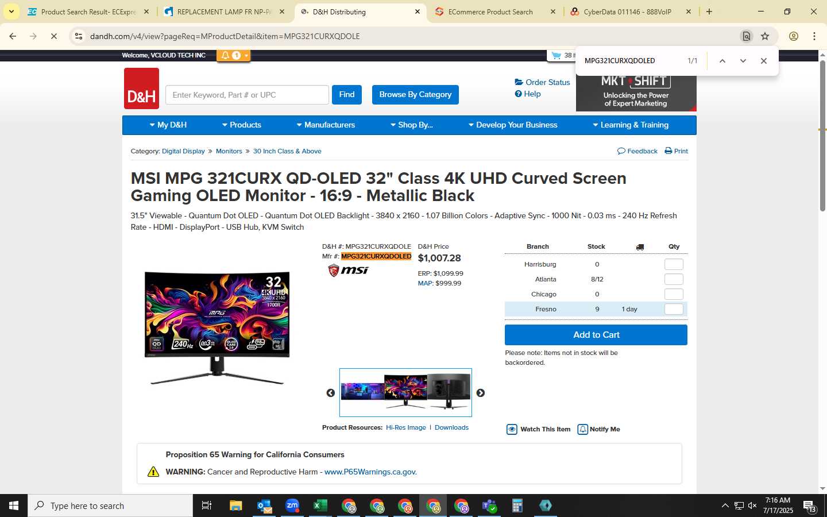Click the Find button
827x517 pixels.
click(x=347, y=95)
